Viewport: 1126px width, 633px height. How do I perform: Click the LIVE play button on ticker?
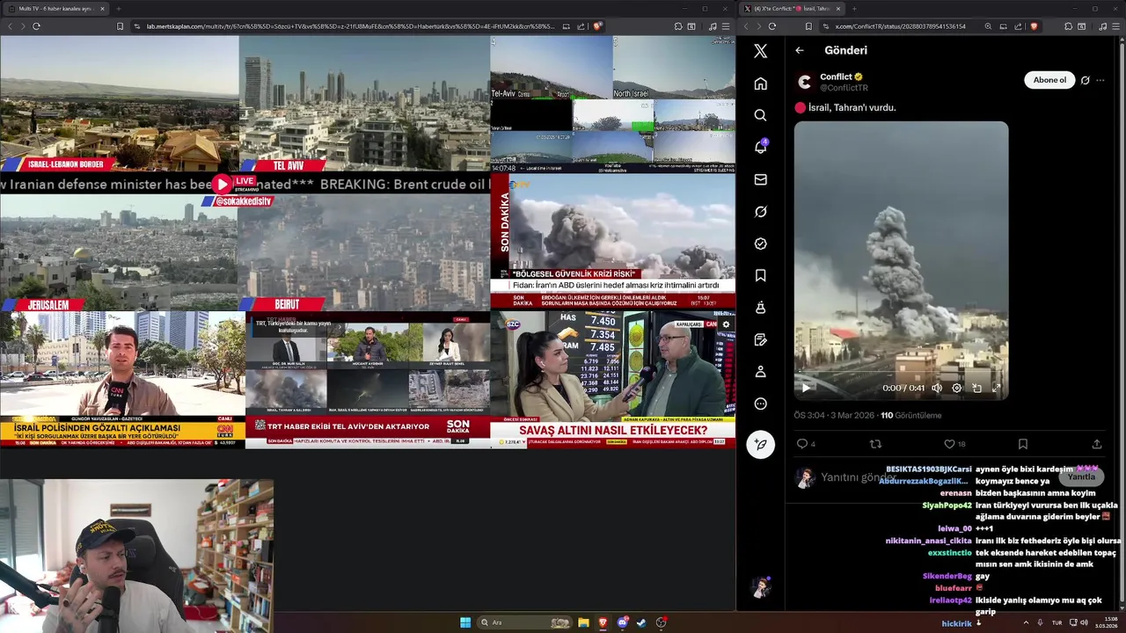pos(223,184)
